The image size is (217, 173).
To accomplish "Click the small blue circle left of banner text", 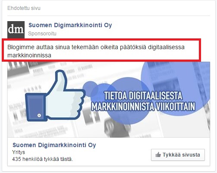I will pos(90,88).
